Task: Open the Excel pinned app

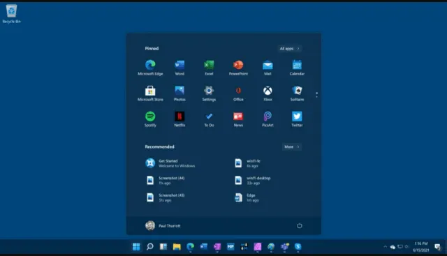Action: point(209,68)
